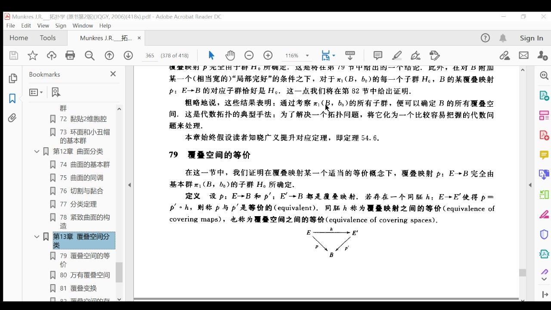
Task: Collapse 第12章 曲面分类 bookmark
Action: pos(37,152)
